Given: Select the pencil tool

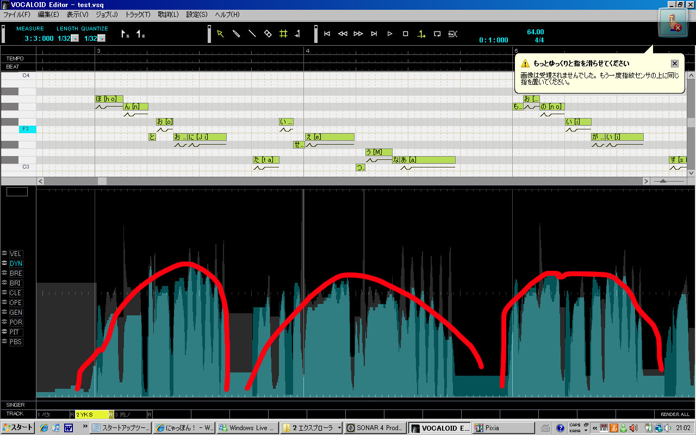Looking at the screenshot, I should coord(236,34).
